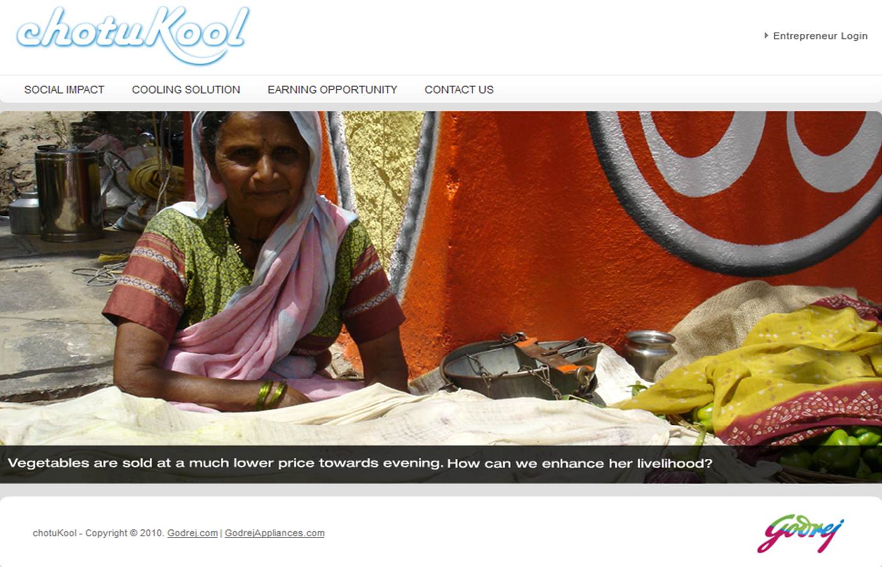The image size is (882, 567).
Task: Go to the COOLING SOLUTION page
Action: click(x=186, y=89)
